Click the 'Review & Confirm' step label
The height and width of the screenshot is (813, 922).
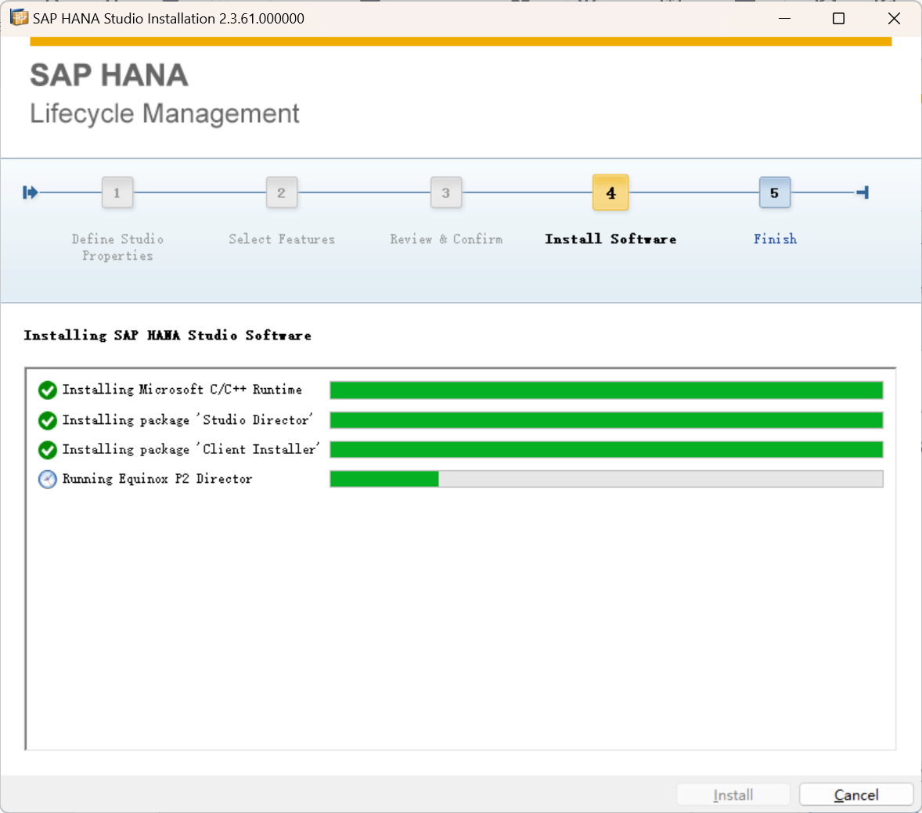(x=446, y=239)
